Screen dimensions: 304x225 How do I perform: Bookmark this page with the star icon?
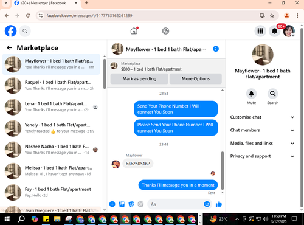click(x=272, y=16)
